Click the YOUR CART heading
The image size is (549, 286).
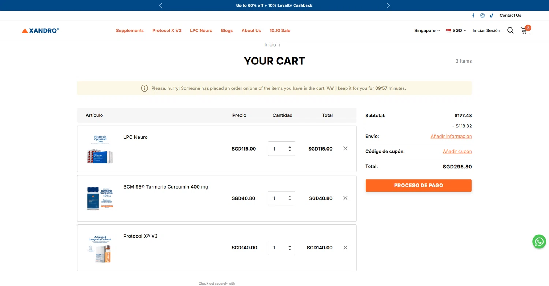(x=274, y=61)
